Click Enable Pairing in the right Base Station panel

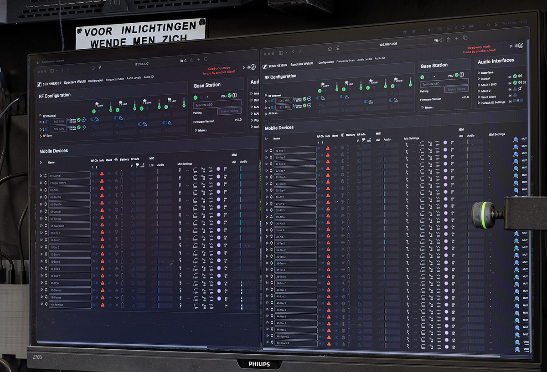pos(456,89)
